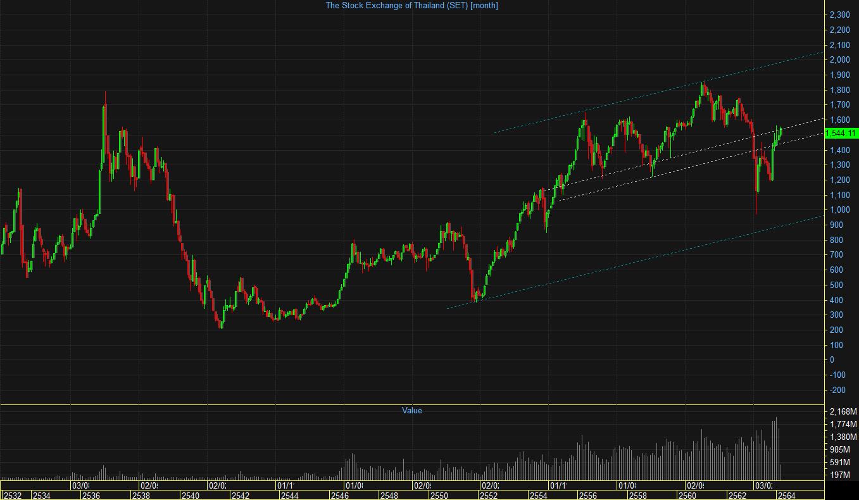
Task: Click the 2,100 price axis label
Action: (839, 45)
